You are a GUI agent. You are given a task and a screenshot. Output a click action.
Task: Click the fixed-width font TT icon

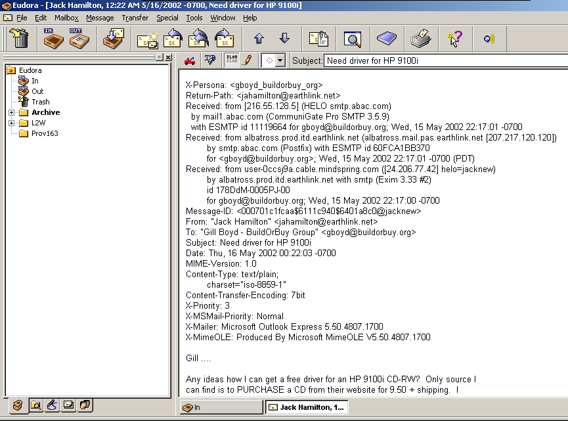tap(209, 60)
